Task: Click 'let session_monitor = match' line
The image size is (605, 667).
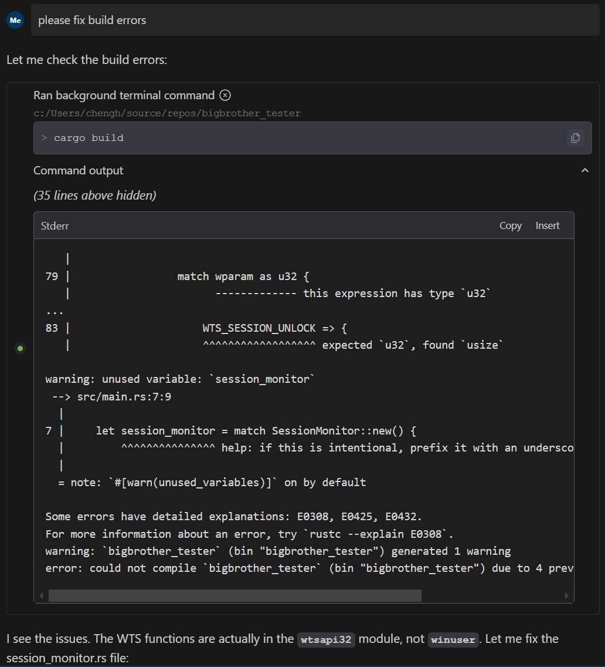Action: [256, 431]
